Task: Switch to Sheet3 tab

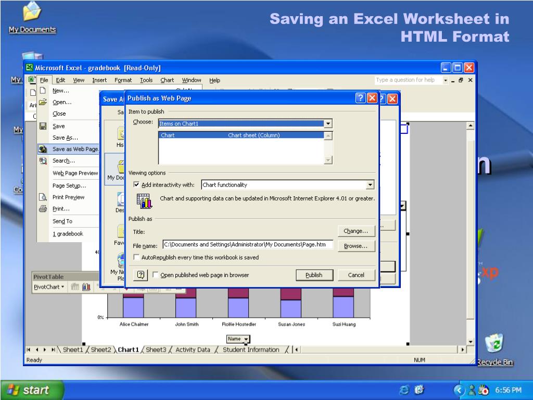Action: pos(156,349)
